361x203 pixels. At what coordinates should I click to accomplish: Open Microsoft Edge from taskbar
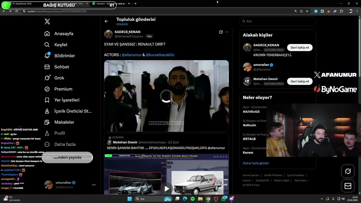(x=185, y=199)
